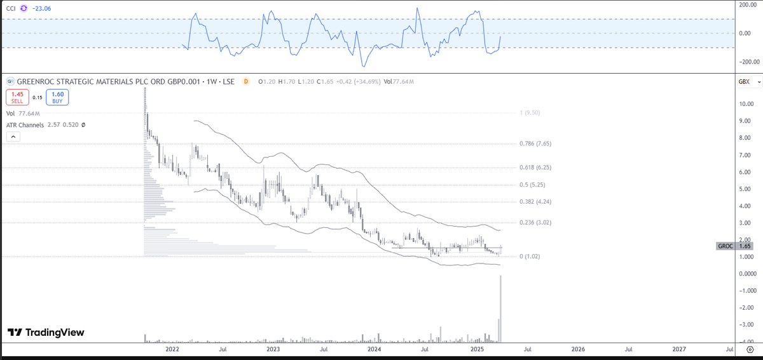Click the TradingView logo
Viewport: 763px width, 360px height.
coord(46,333)
